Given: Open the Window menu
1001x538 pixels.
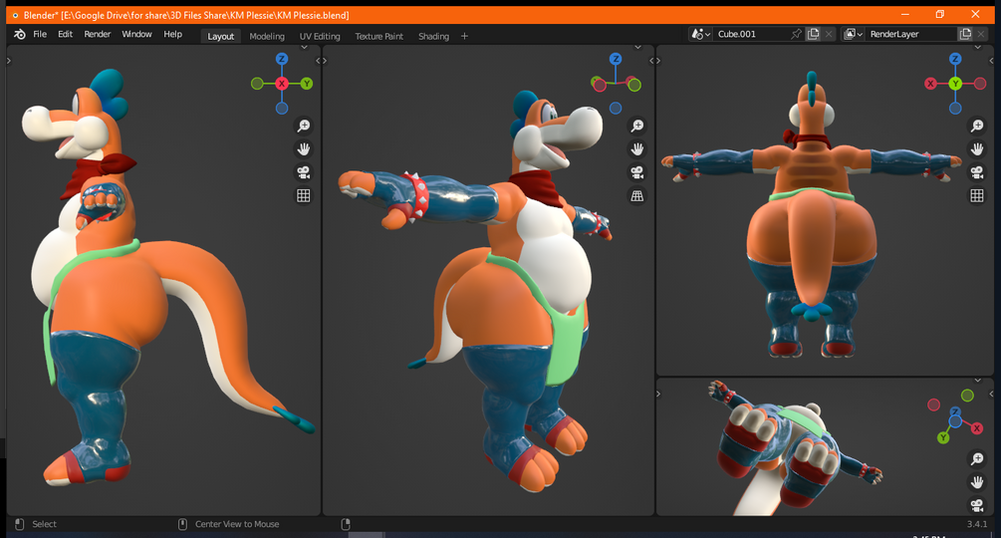Looking at the screenshot, I should [x=136, y=35].
